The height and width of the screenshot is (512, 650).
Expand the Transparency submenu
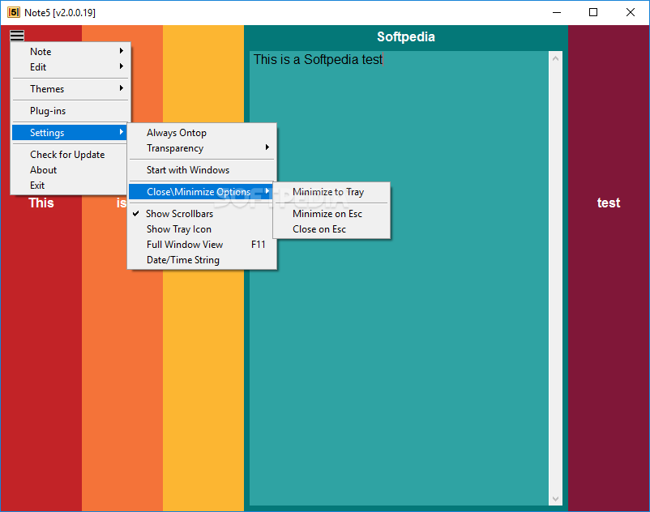pos(202,148)
